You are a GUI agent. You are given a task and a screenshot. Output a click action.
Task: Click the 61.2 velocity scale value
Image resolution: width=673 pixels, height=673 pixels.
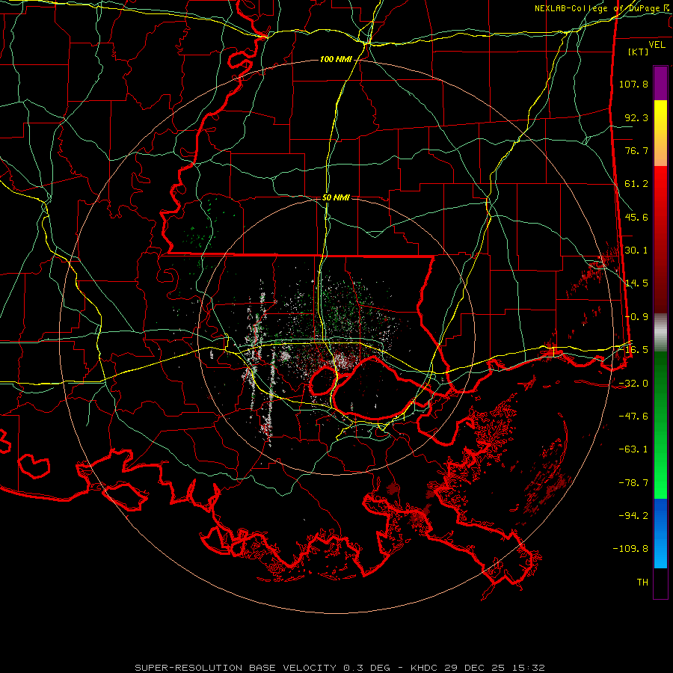tap(636, 184)
